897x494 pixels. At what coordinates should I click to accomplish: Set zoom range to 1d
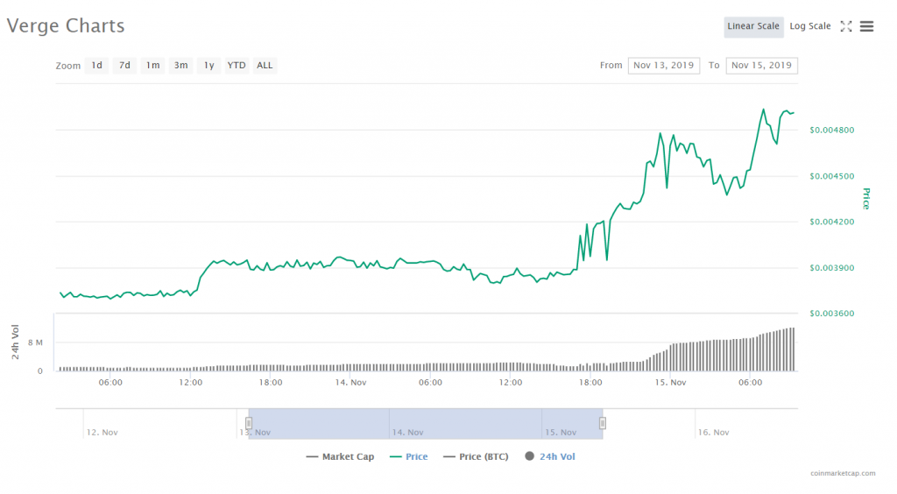[x=97, y=66]
